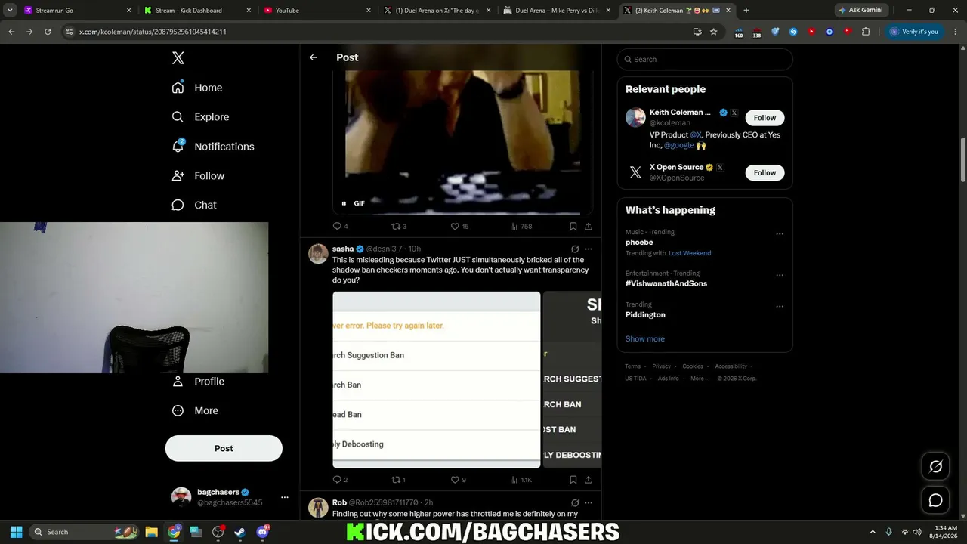Reload the current page

pos(48,32)
